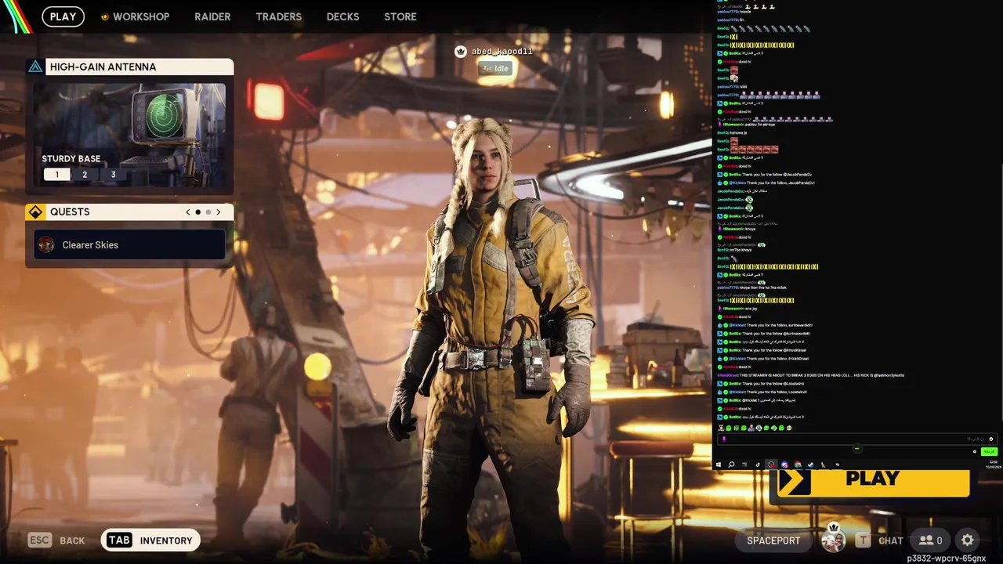Screen dimensions: 1003x564
Task: Open the TikTok icon in taskbar
Action: [758, 465]
